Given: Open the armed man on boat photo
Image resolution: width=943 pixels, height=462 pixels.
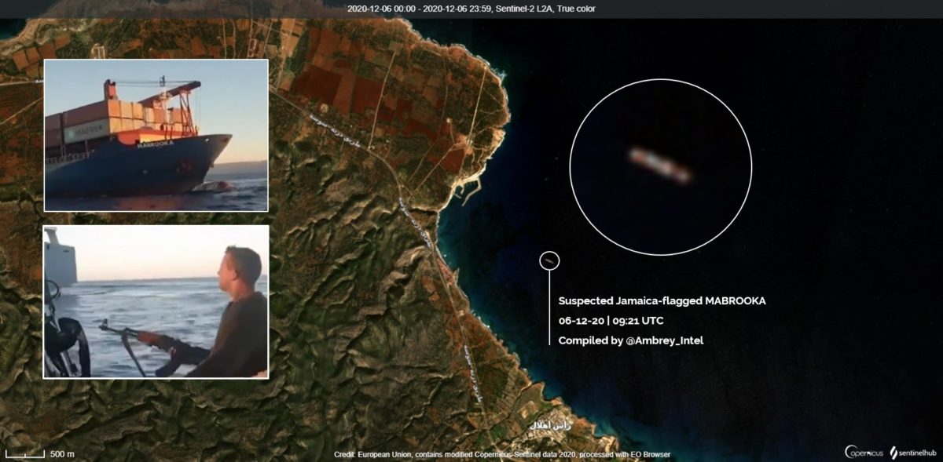Looking at the screenshot, I should pyautogui.click(x=156, y=302).
